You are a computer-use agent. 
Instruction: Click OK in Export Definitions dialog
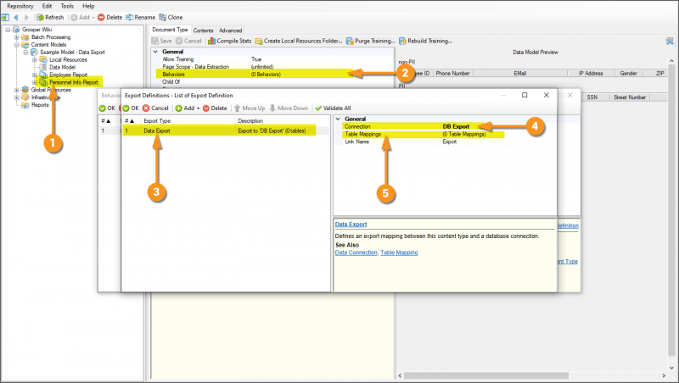pyautogui.click(x=131, y=108)
